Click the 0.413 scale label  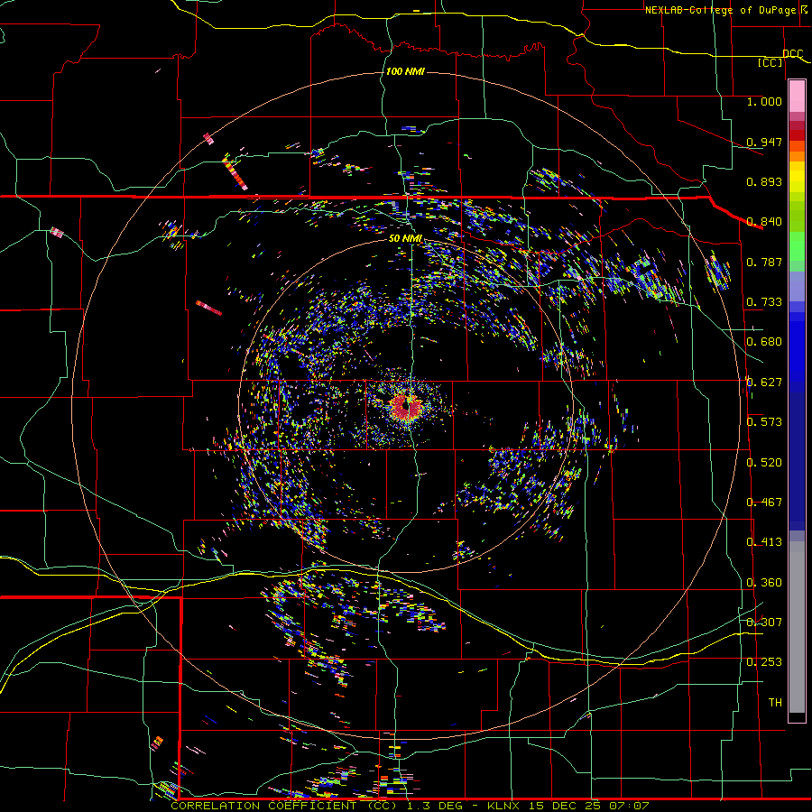click(x=764, y=542)
